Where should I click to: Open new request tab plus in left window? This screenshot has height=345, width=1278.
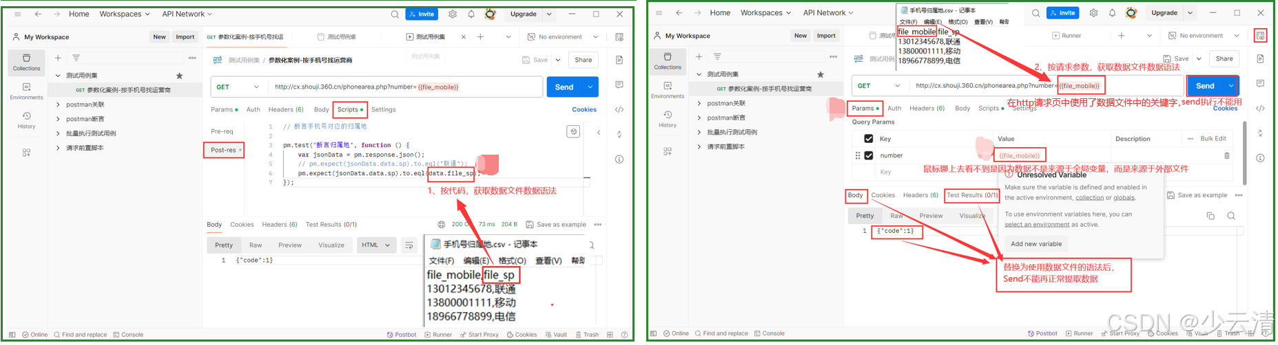click(x=480, y=36)
